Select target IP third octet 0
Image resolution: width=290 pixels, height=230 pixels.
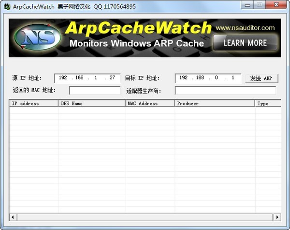(x=216, y=77)
